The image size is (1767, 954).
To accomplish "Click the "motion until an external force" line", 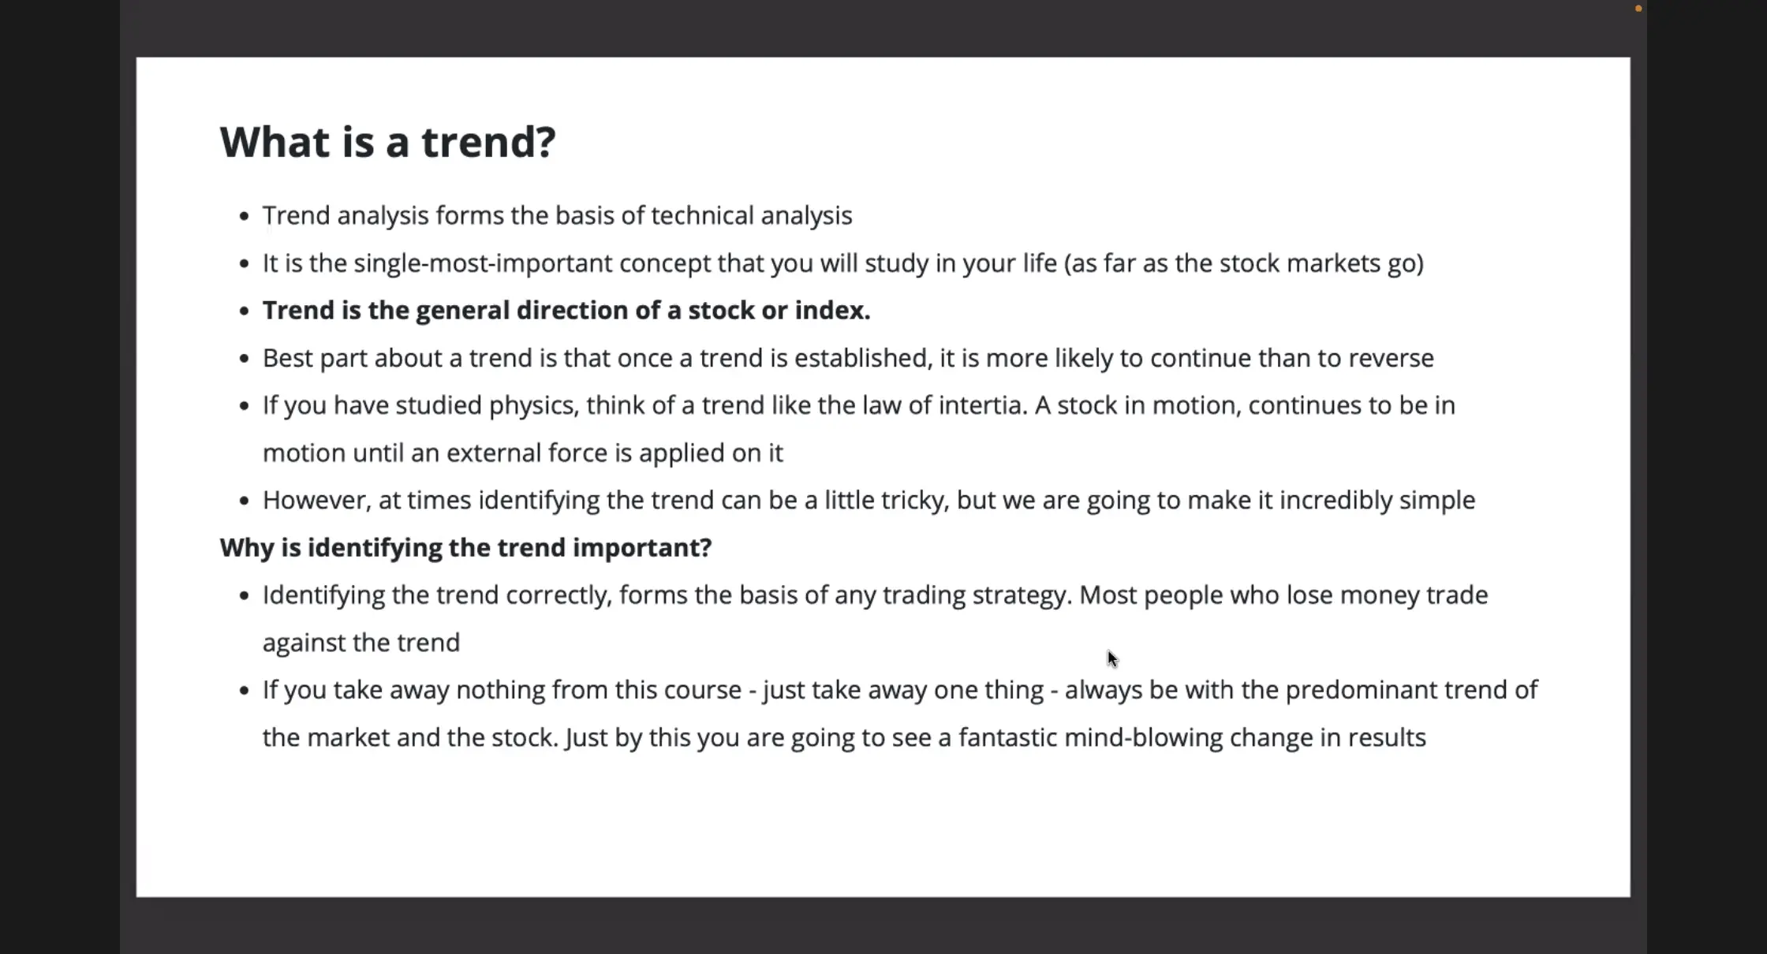I will pyautogui.click(x=522, y=453).
